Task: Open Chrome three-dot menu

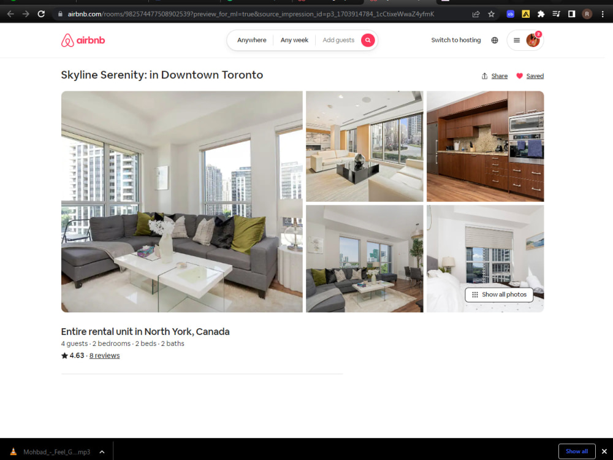Action: [x=603, y=14]
